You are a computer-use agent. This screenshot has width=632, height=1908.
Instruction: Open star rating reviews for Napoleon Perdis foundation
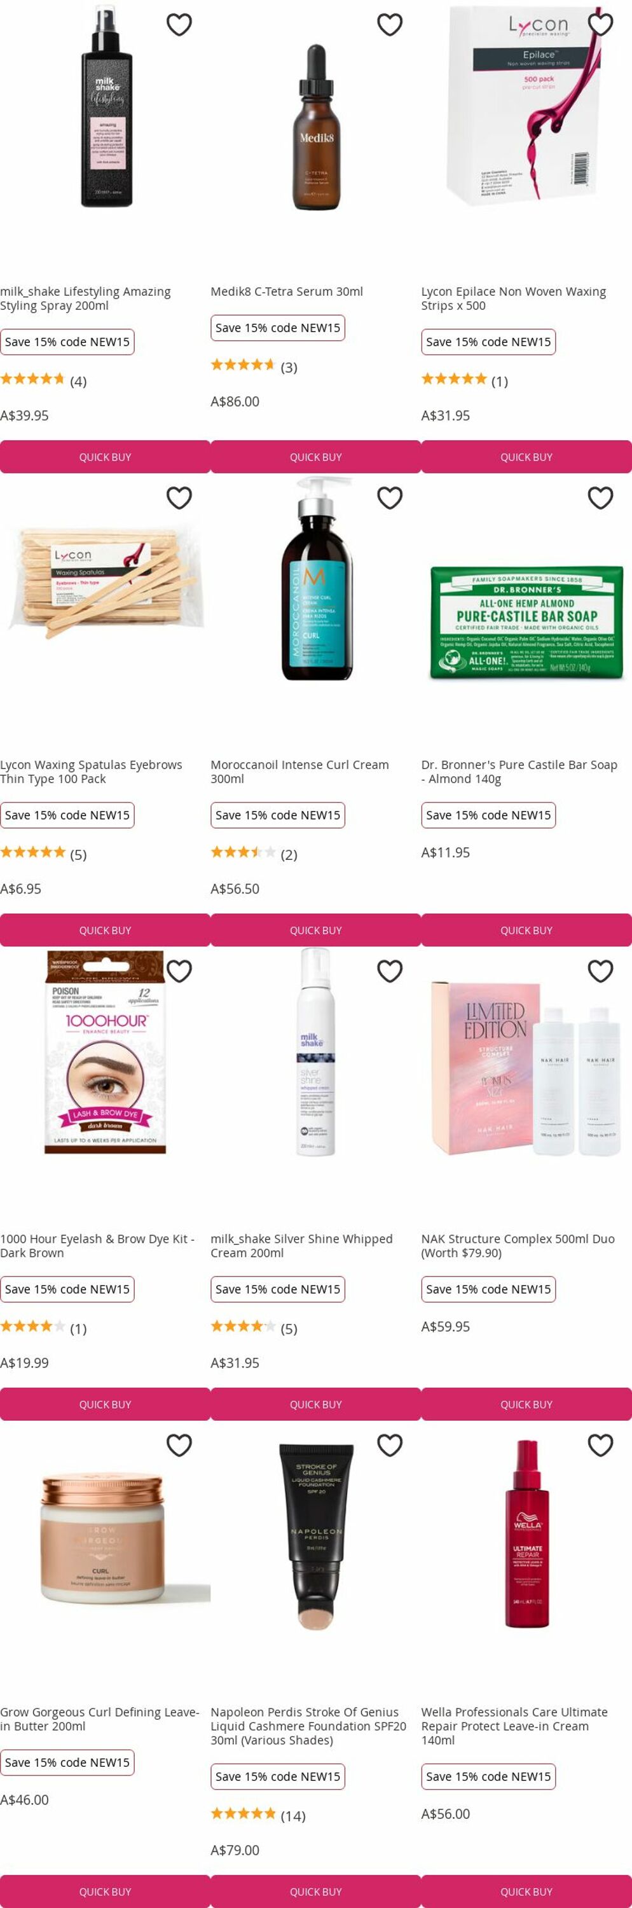click(x=258, y=1815)
